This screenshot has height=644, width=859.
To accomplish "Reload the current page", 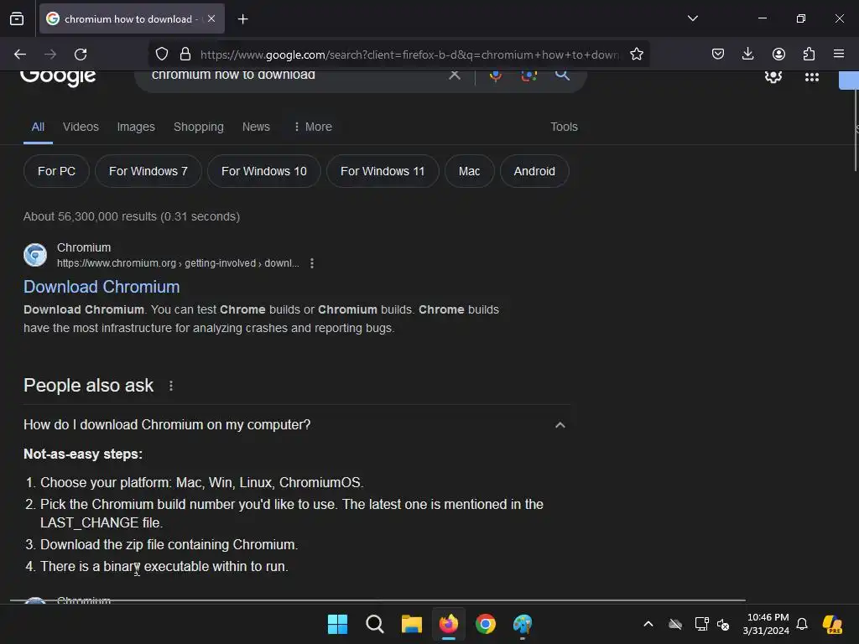I will click(81, 55).
